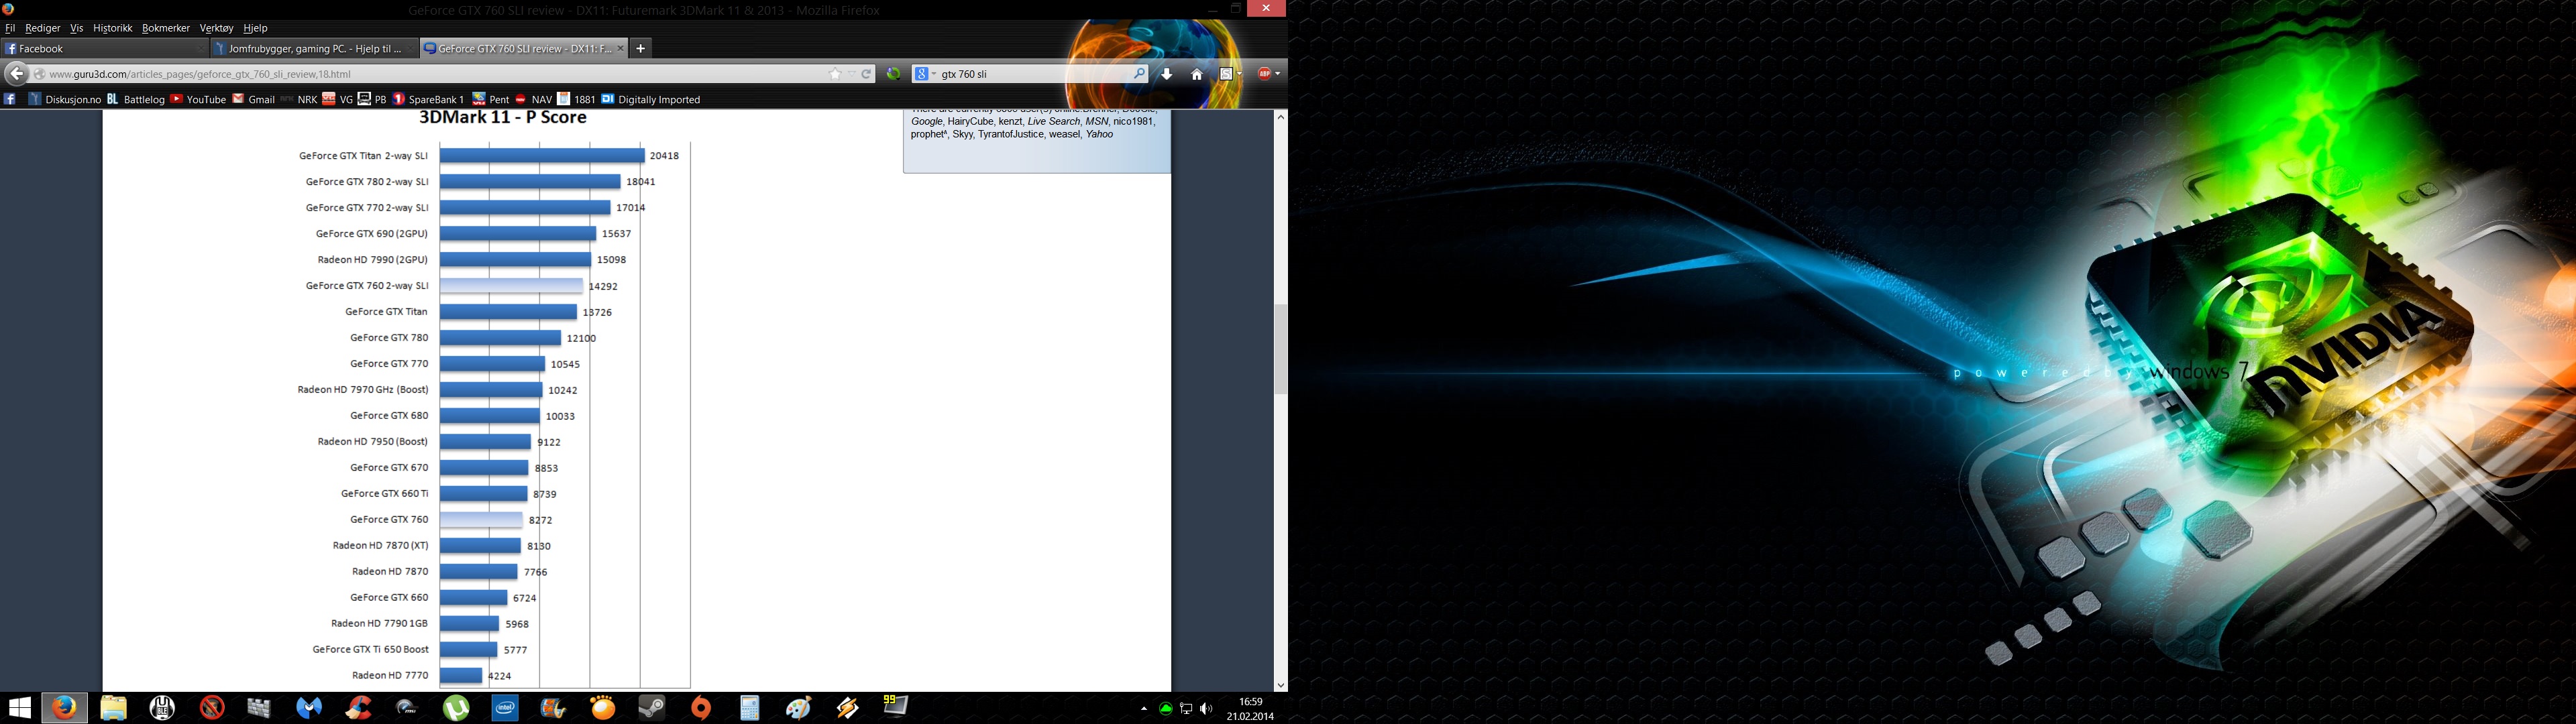Click the network tray icon

pyautogui.click(x=1186, y=709)
